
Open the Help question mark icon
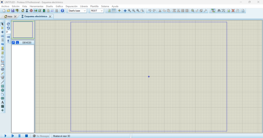pos(62,11)
